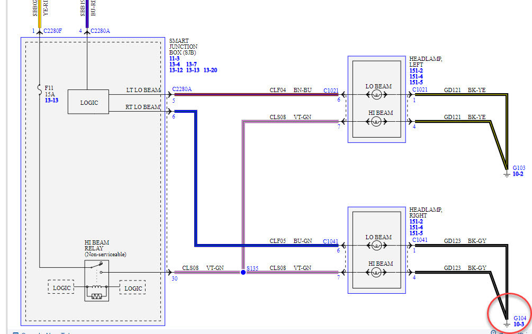Click the 13-13 link below fuse F11
Screen dimensions: 532x334
[x=51, y=99]
